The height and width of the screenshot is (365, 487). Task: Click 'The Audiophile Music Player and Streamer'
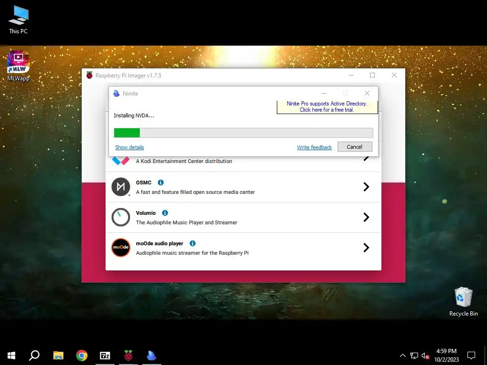click(186, 222)
